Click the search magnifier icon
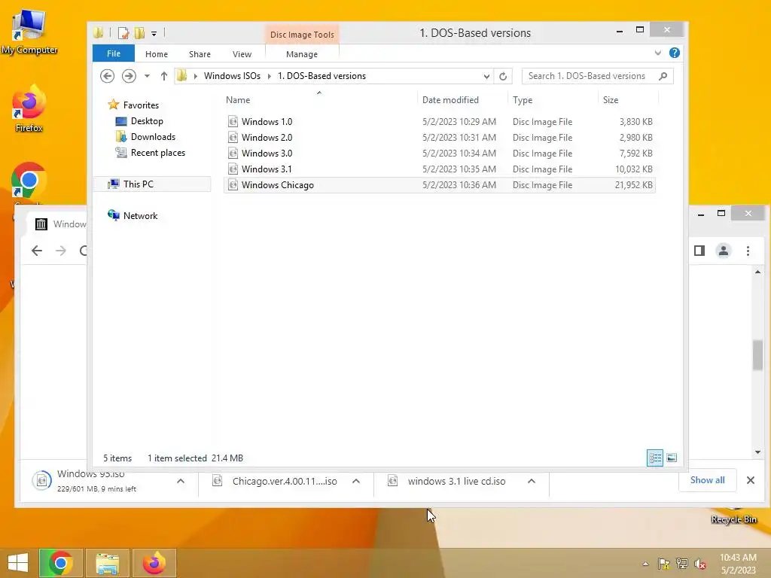This screenshot has height=578, width=771. coord(663,76)
